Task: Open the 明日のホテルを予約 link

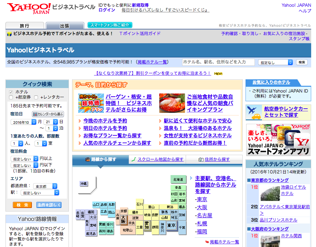Action: click(105, 128)
